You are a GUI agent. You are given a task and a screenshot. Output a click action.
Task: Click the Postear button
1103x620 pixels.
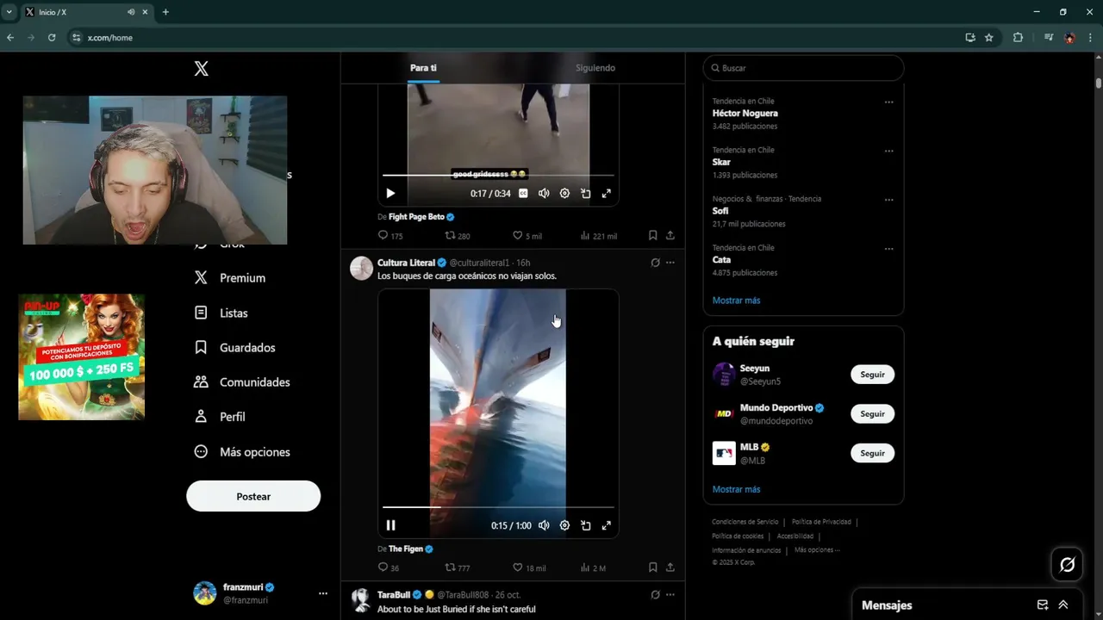pyautogui.click(x=253, y=497)
